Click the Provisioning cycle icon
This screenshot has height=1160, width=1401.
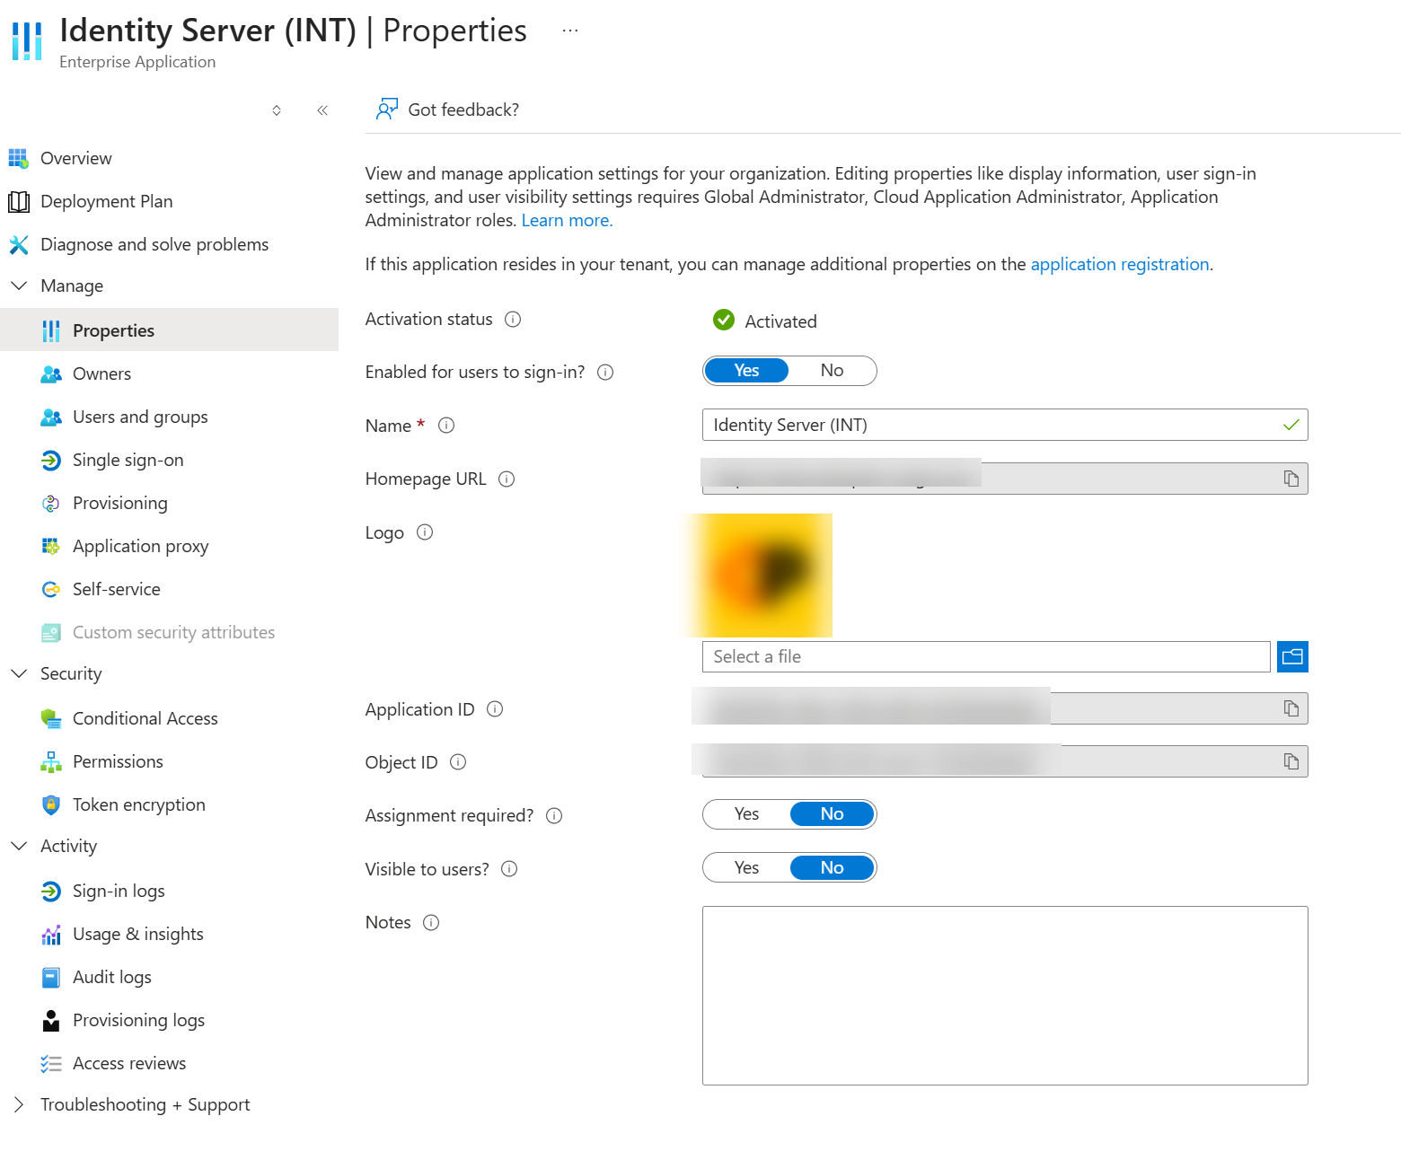pyautogui.click(x=51, y=504)
